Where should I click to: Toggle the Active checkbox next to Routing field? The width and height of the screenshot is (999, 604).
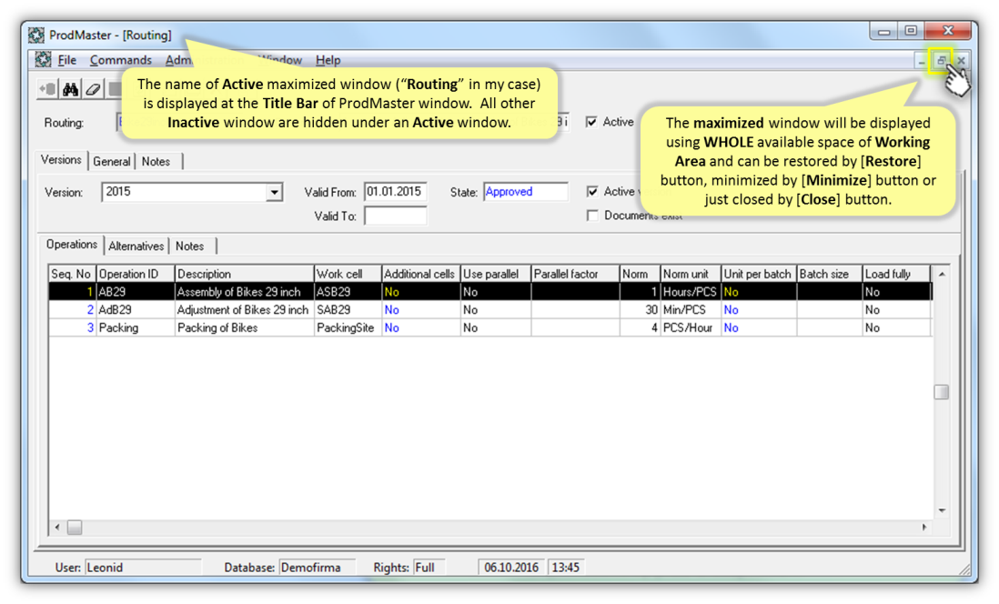[592, 122]
